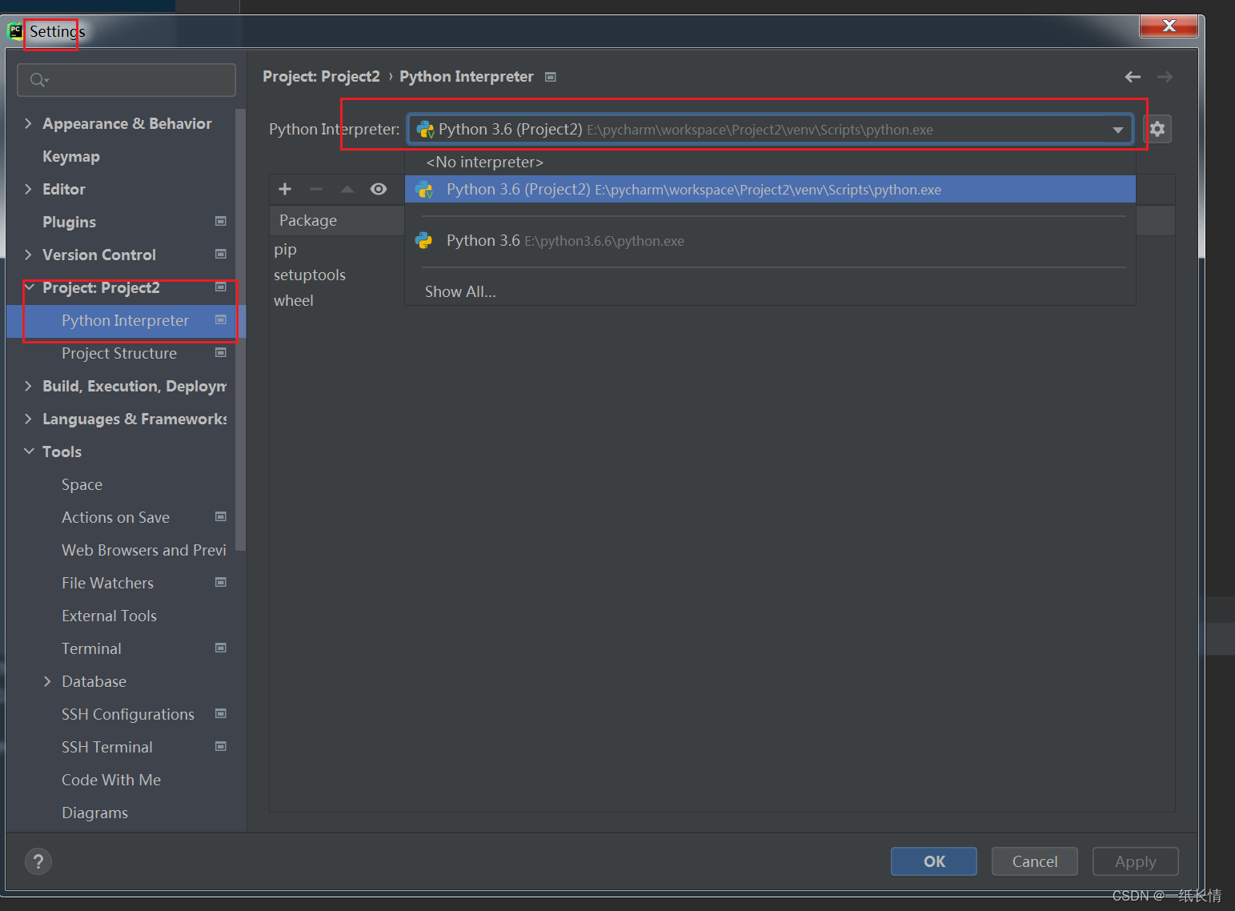The width and height of the screenshot is (1235, 911).
Task: Expand Languages & Frameworks section
Action: pos(29,419)
